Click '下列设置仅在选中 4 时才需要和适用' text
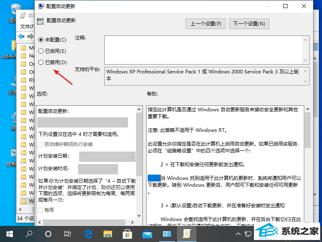The image size is (322, 242). point(78,134)
